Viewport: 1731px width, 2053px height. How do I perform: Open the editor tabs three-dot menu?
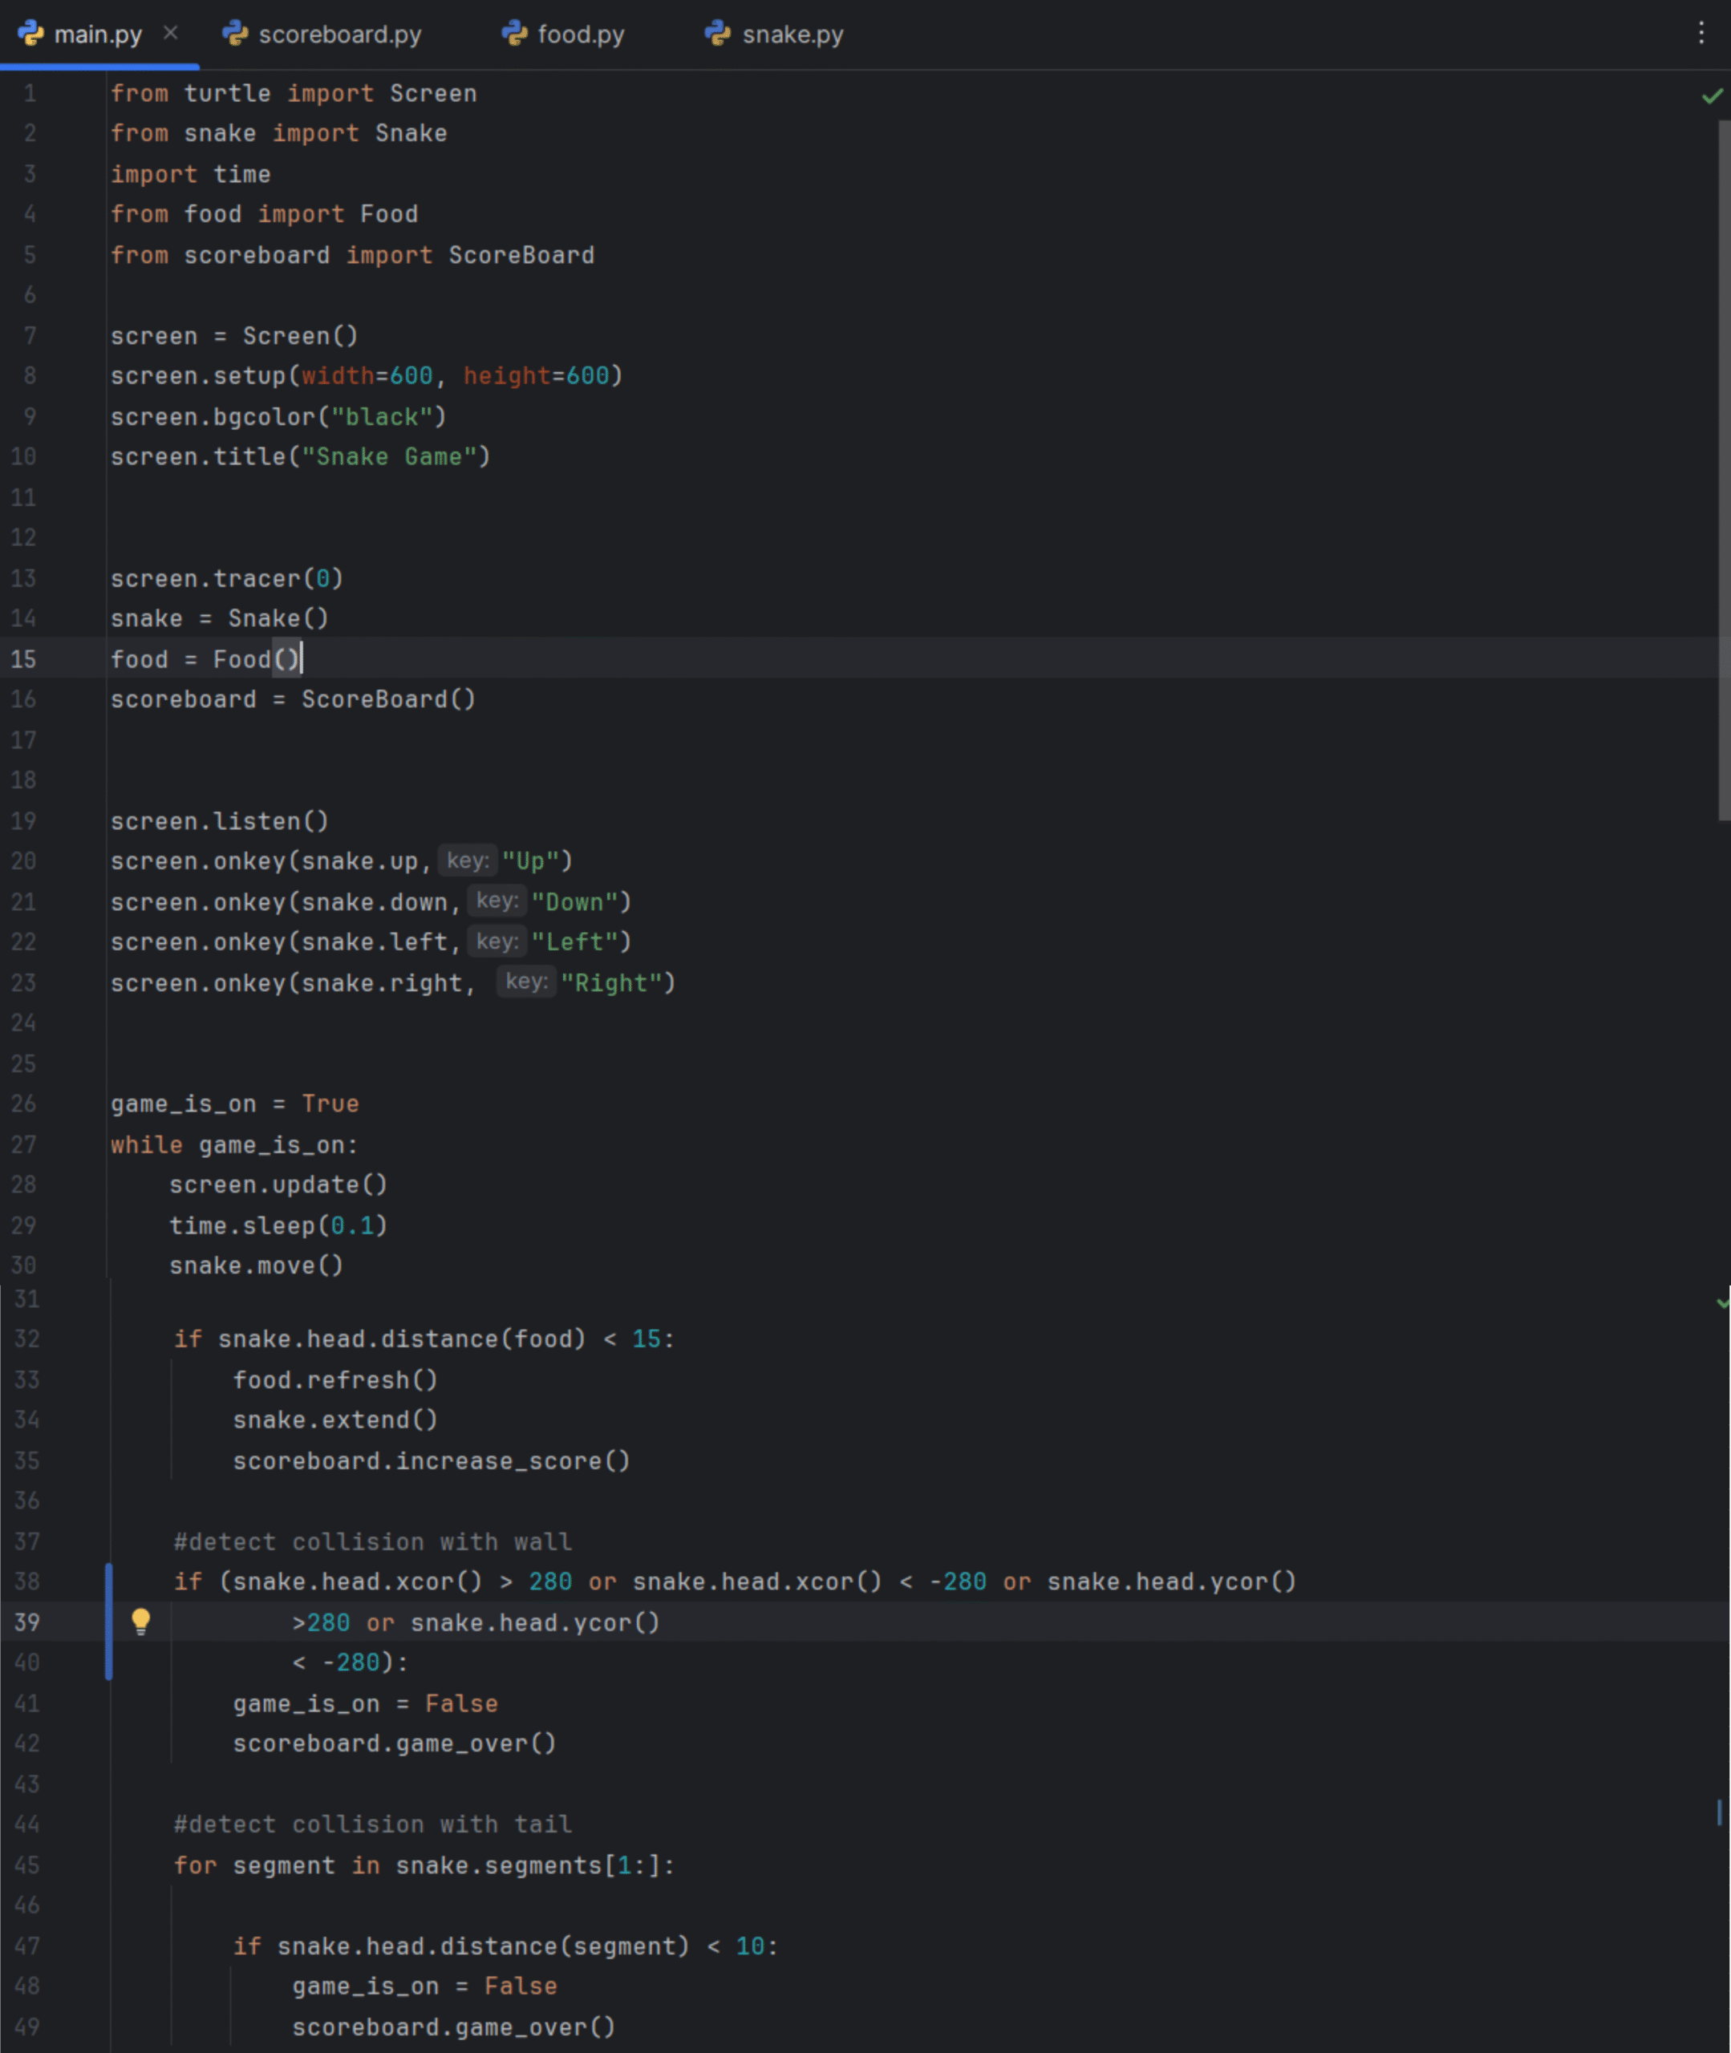pyautogui.click(x=1701, y=34)
